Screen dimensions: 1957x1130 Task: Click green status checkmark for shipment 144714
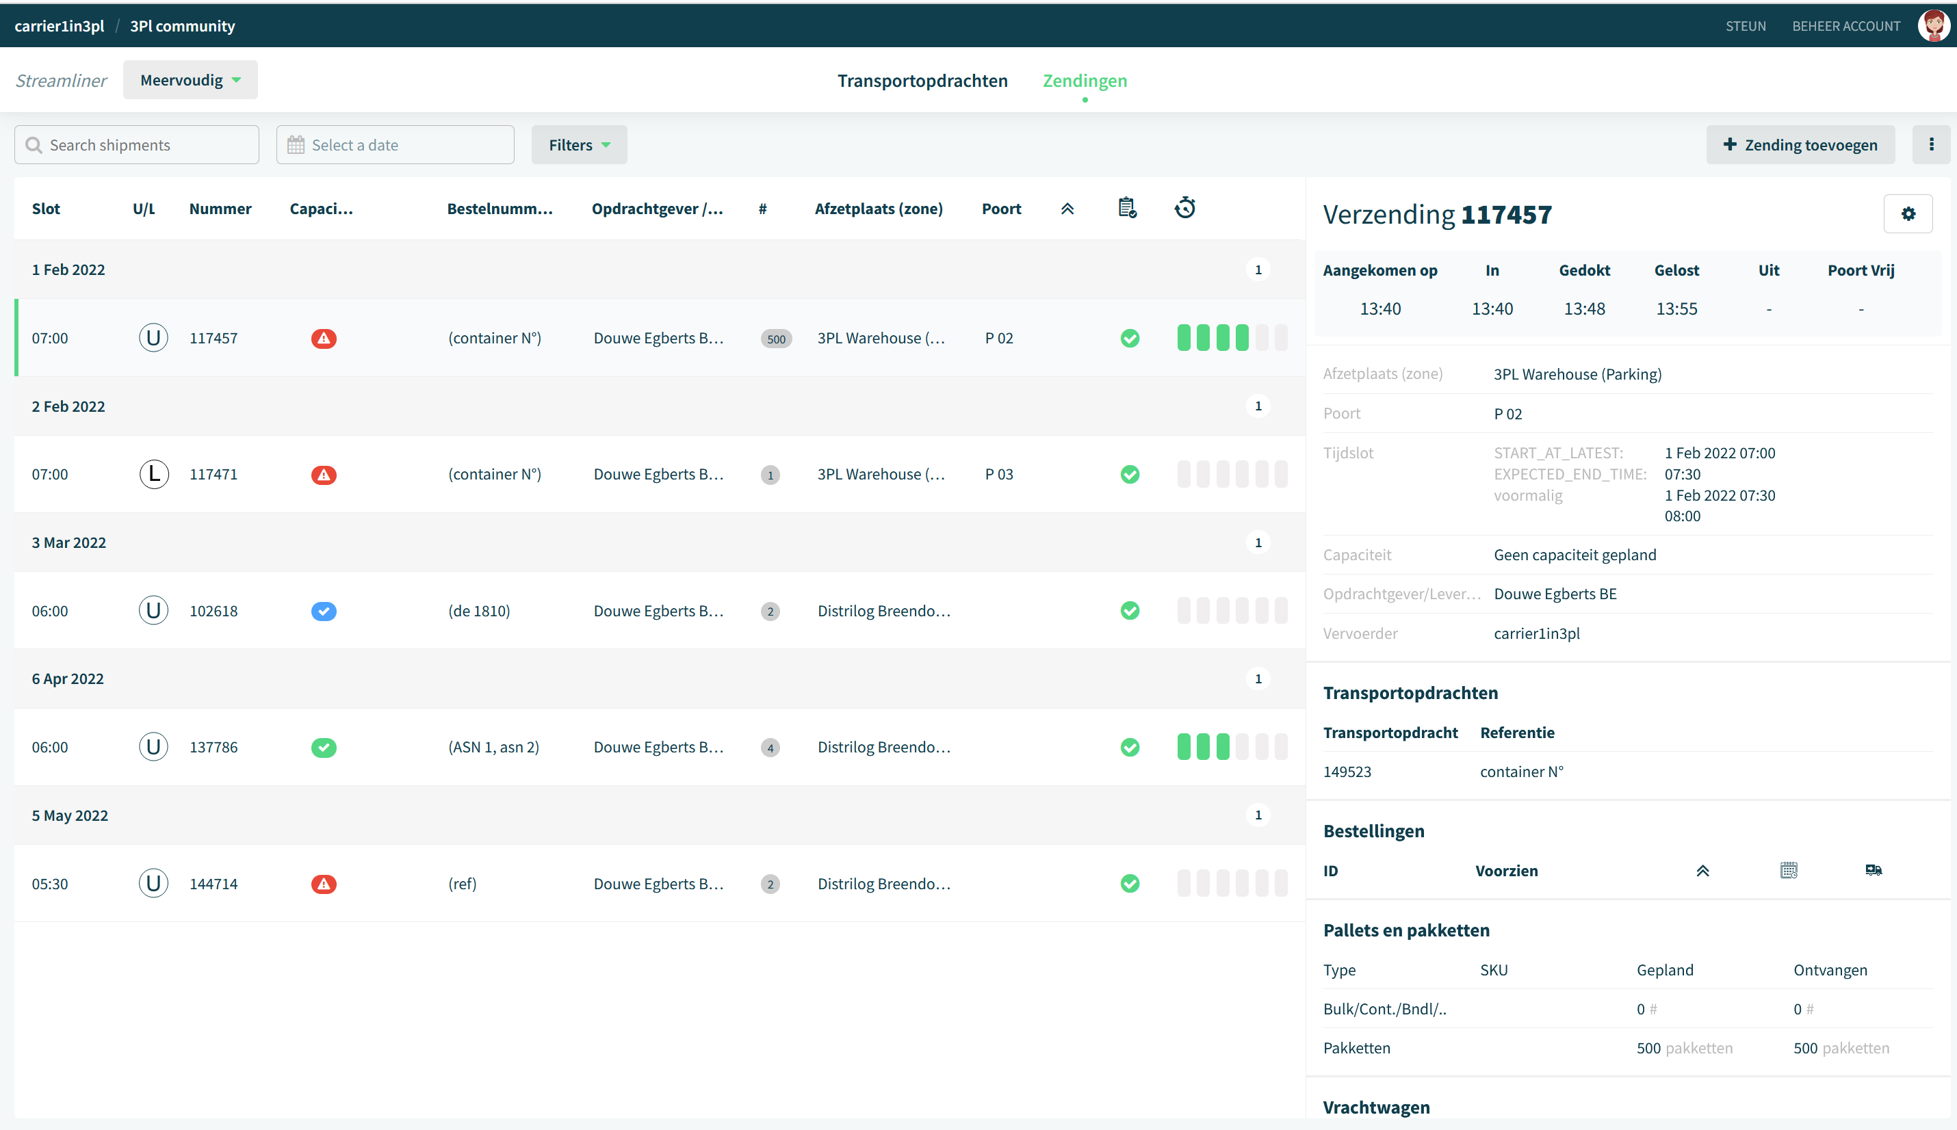tap(1130, 884)
